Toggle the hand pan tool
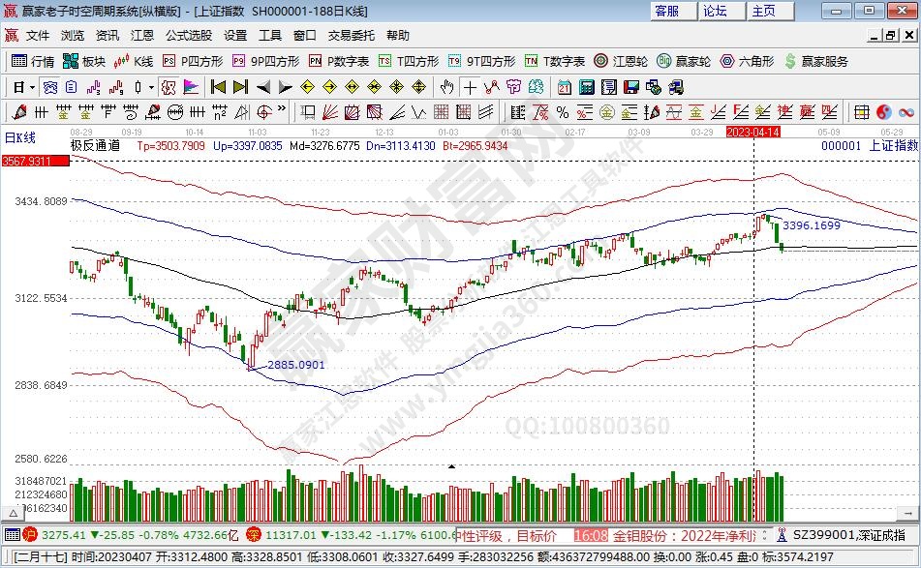This screenshot has width=921, height=568. tap(446, 86)
